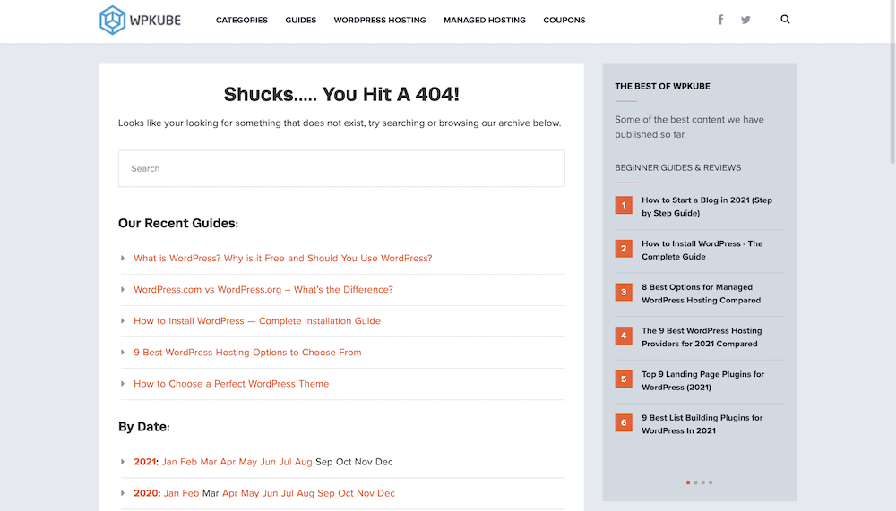Select the third carousel dot

(x=702, y=482)
